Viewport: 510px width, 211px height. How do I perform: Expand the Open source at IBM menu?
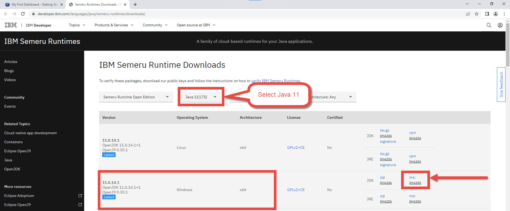coord(196,25)
